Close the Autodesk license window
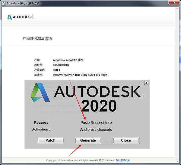This screenshot has width=181, height=165. [x=174, y=2]
